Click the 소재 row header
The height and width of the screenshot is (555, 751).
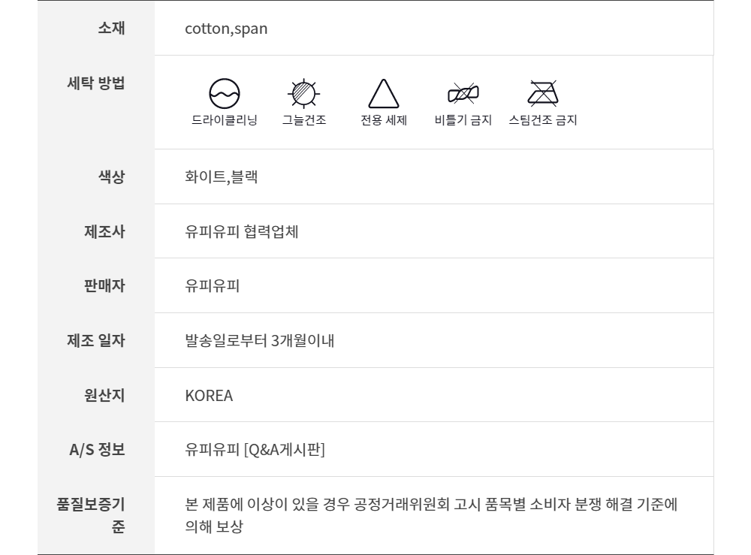coord(111,29)
